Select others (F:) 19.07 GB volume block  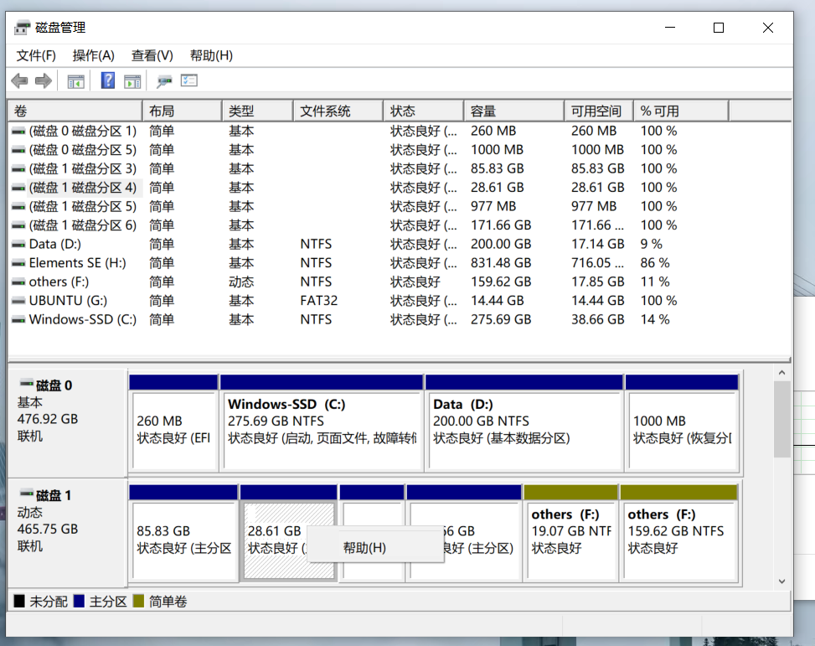point(571,533)
